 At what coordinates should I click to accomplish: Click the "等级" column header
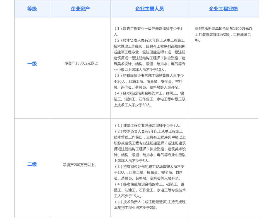pos(32,9)
